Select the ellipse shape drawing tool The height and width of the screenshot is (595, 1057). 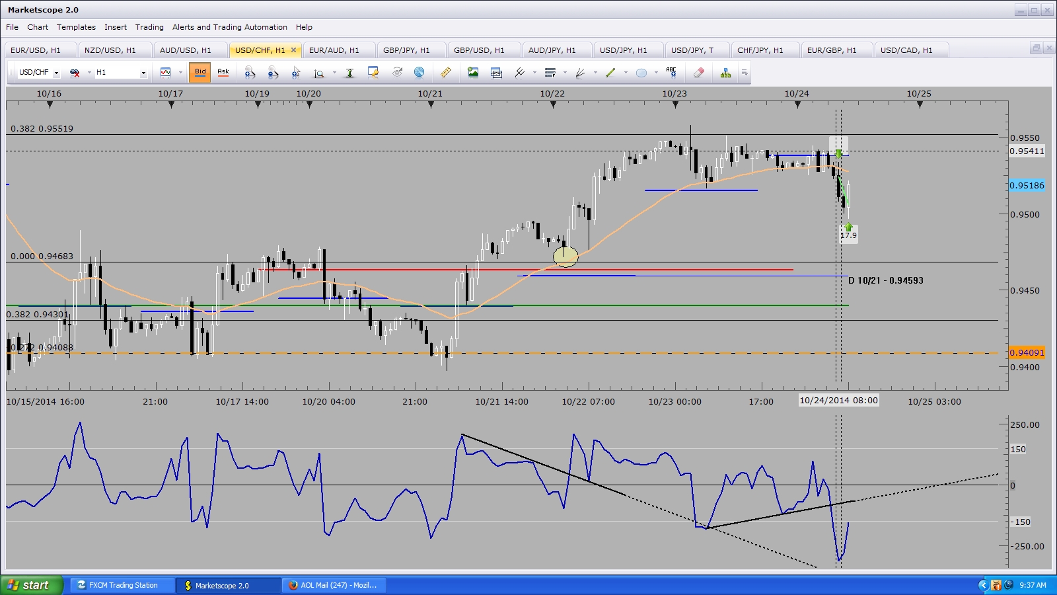(641, 73)
